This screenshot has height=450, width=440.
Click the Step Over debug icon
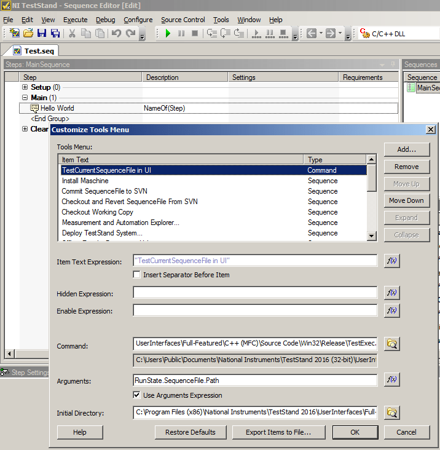226,33
